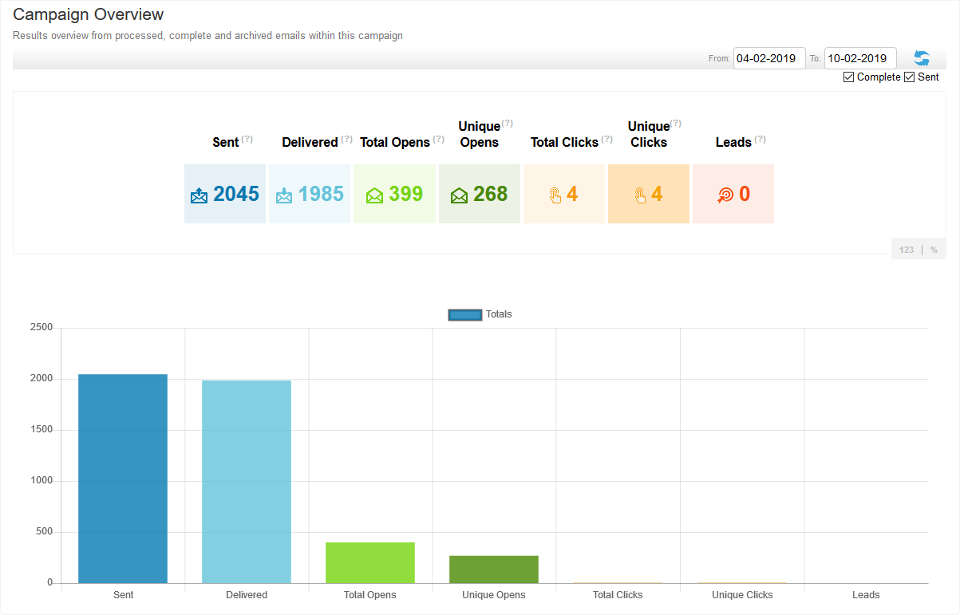Open the To date field
This screenshot has width=960, height=615.
pyautogui.click(x=859, y=58)
